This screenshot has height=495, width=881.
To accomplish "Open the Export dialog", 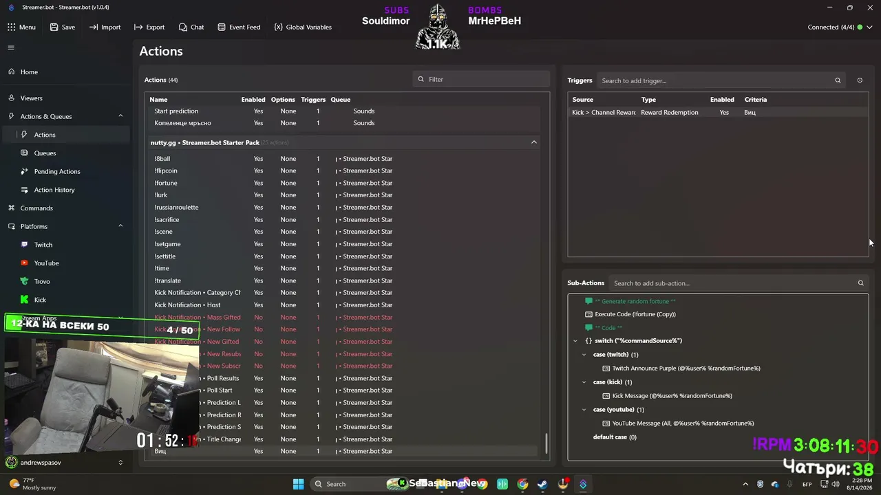I will (149, 27).
